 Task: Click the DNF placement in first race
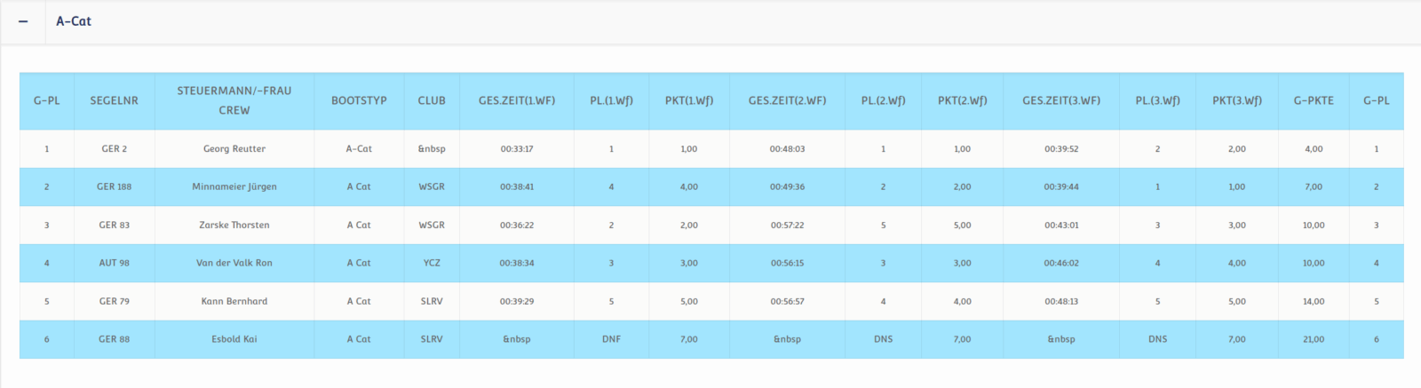[611, 339]
